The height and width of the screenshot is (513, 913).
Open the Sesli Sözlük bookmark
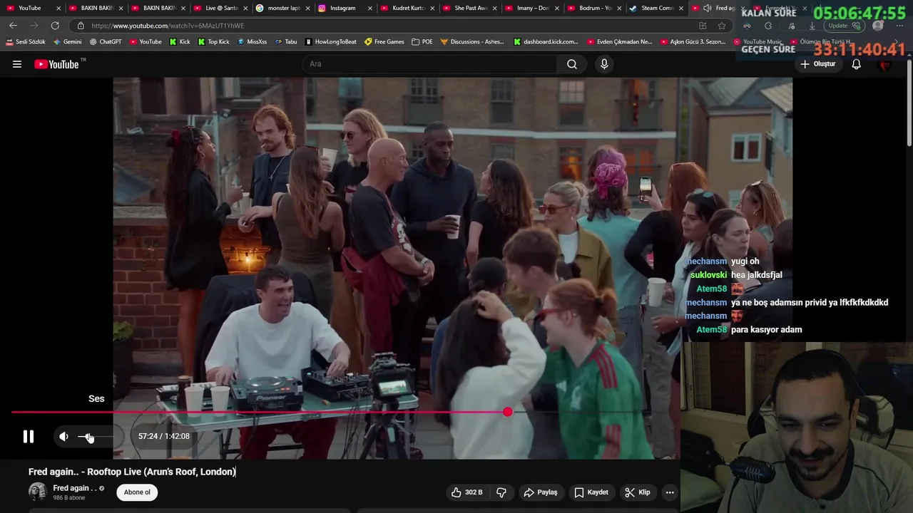pyautogui.click(x=26, y=42)
